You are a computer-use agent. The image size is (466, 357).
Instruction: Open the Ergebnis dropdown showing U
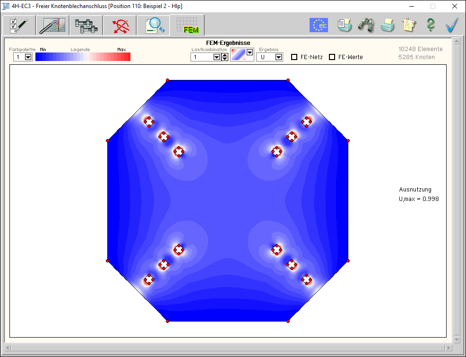[278, 57]
